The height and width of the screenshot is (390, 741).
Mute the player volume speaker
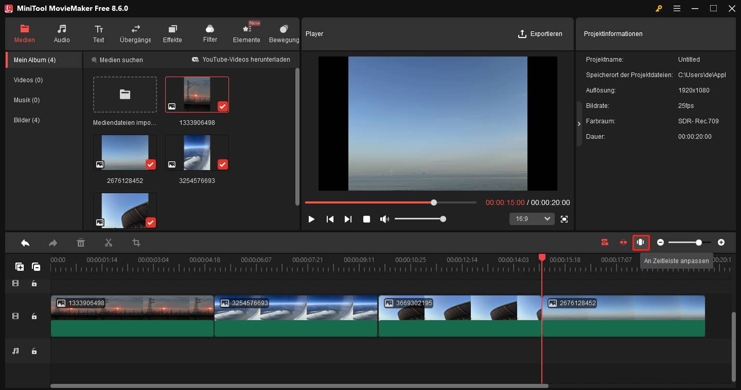pyautogui.click(x=384, y=219)
